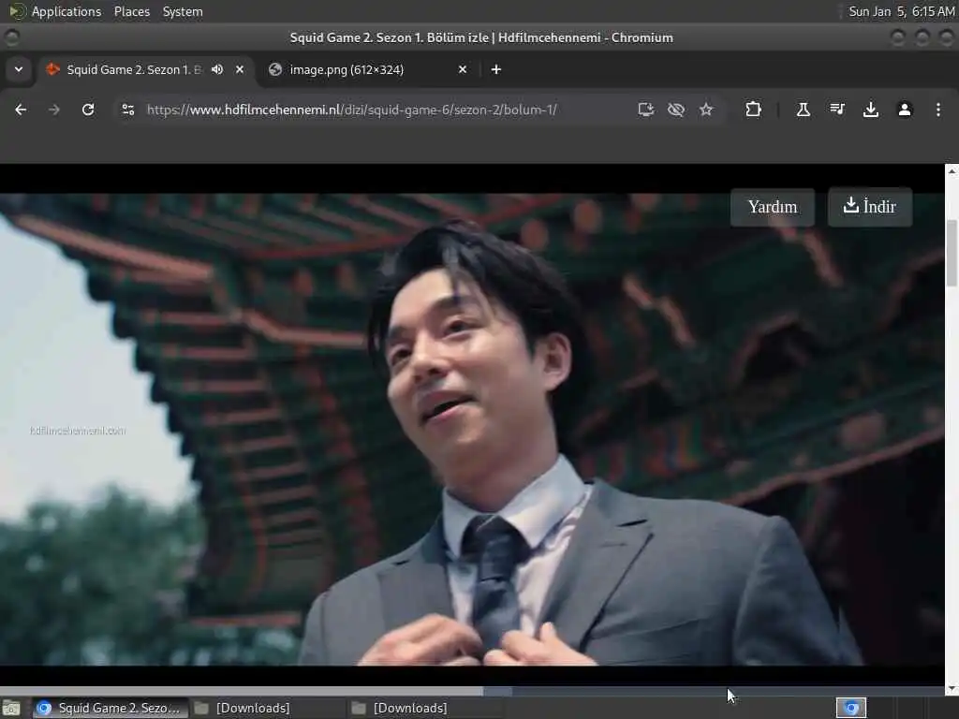Image resolution: width=959 pixels, height=719 pixels.
Task: Click the Squid Game taskbar window button
Action: pyautogui.click(x=111, y=708)
